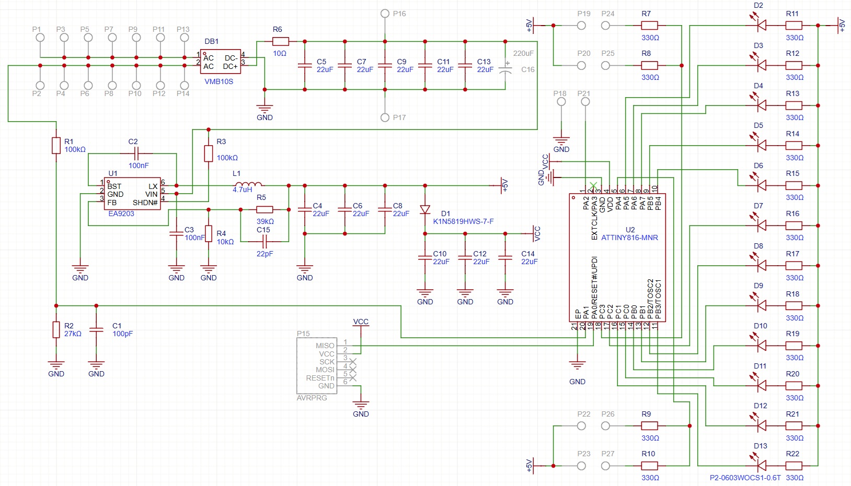This screenshot has width=851, height=486.
Task: Select the 39kΩ value label
Action: [265, 221]
